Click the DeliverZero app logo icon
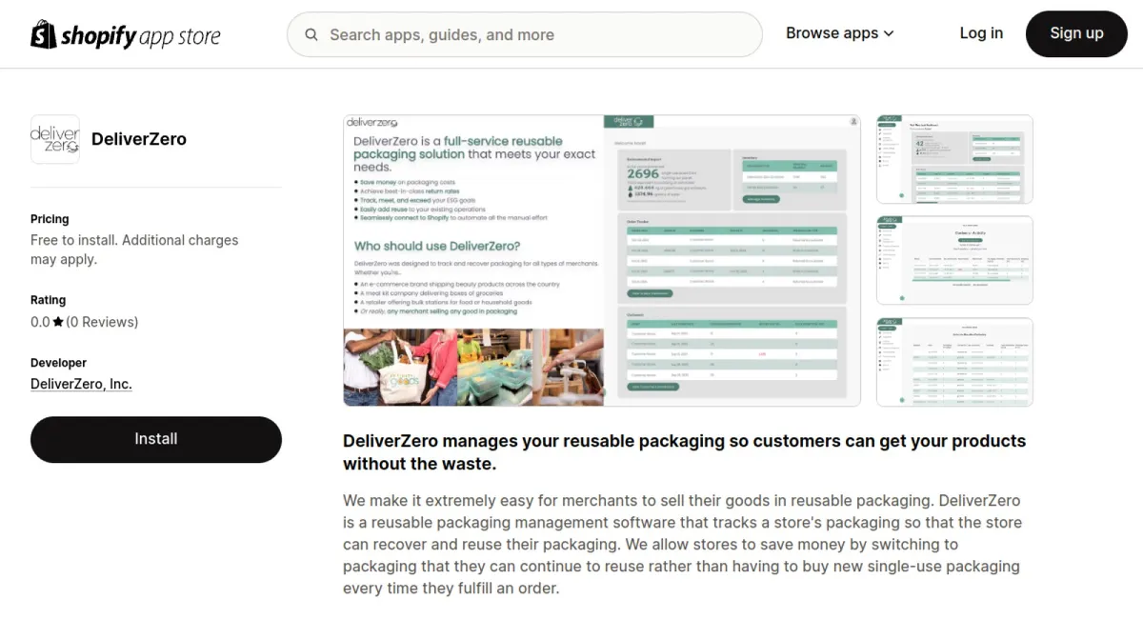The height and width of the screenshot is (619, 1143). click(x=55, y=139)
